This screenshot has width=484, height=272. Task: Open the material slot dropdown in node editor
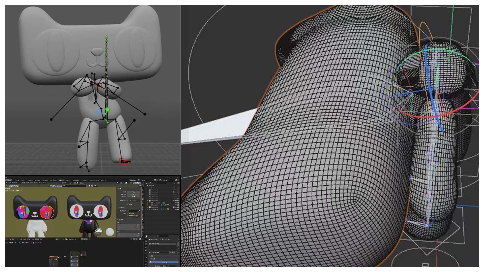(x=60, y=239)
